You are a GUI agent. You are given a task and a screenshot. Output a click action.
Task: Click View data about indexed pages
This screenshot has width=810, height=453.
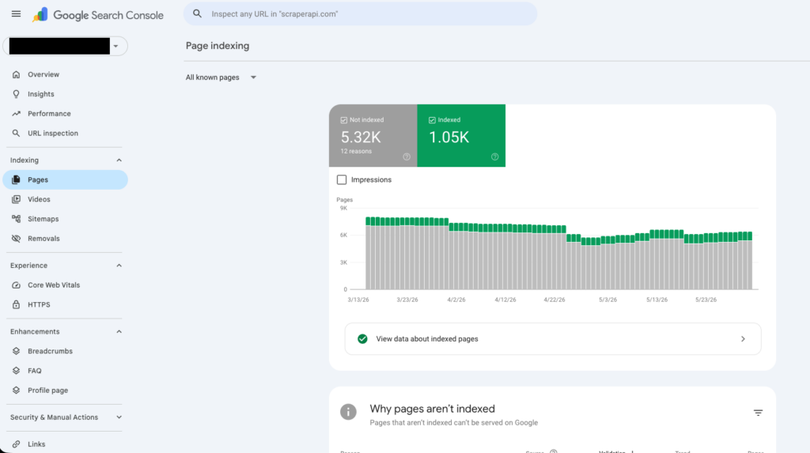click(553, 339)
